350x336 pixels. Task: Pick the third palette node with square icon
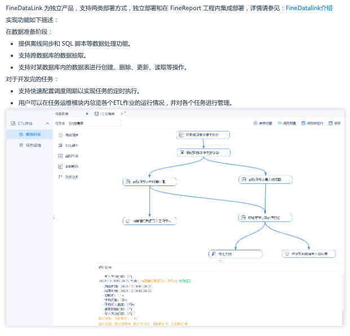[x=68, y=156]
